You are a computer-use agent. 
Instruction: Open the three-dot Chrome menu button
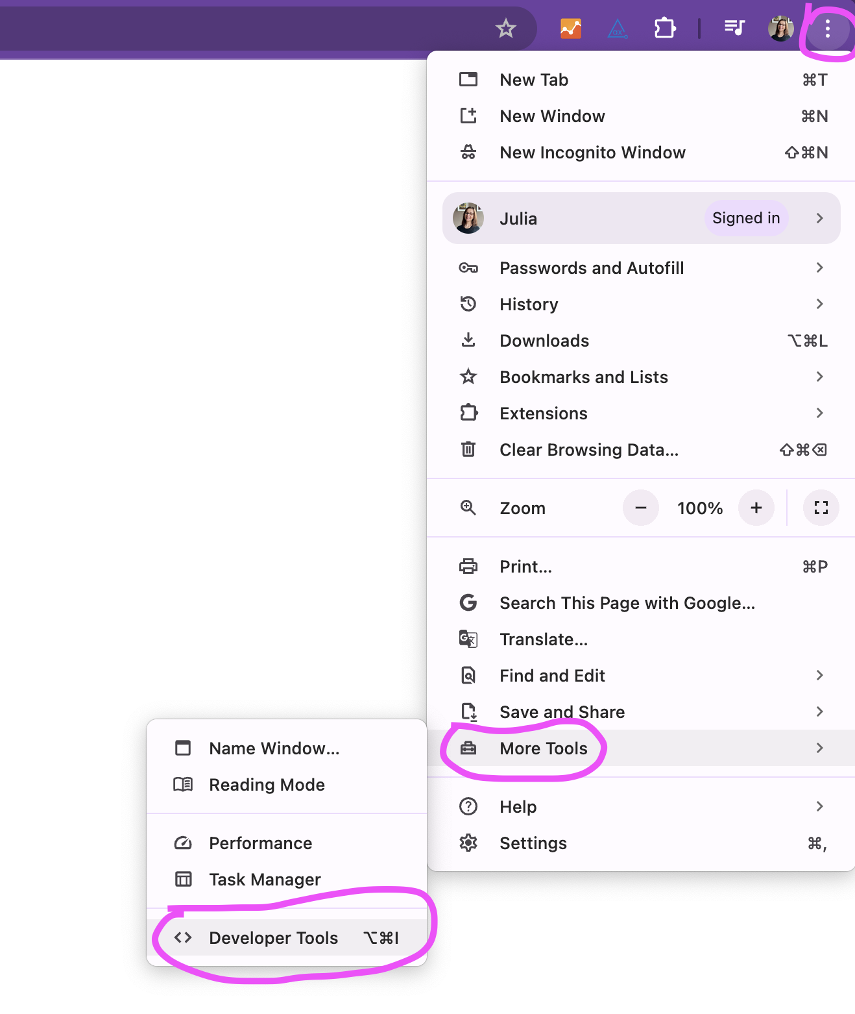point(827,29)
